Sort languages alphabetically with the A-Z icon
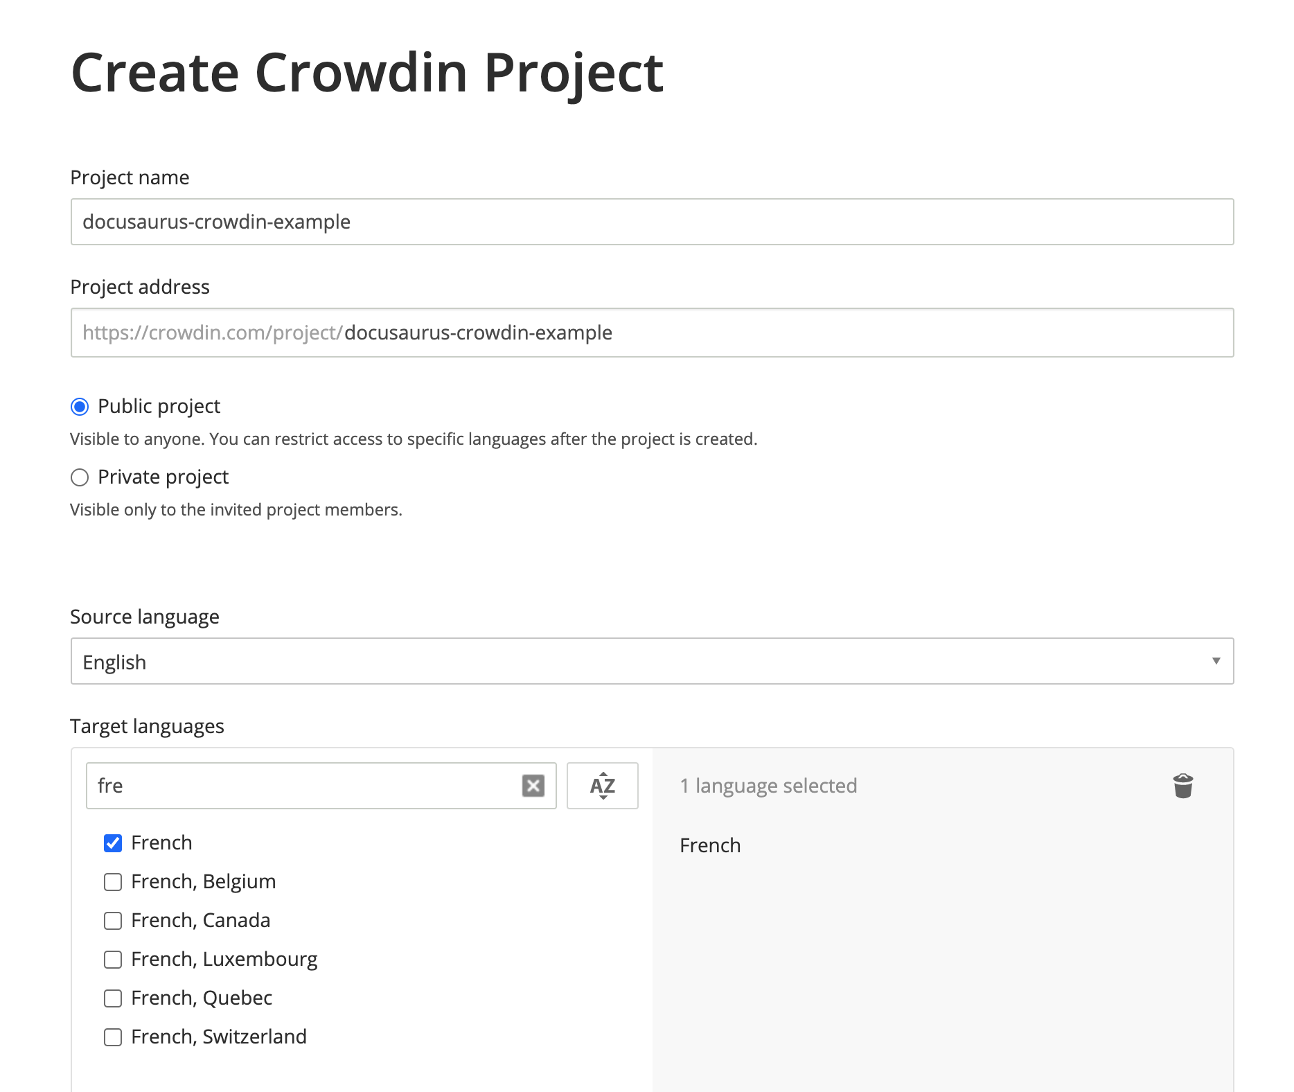 coord(602,786)
